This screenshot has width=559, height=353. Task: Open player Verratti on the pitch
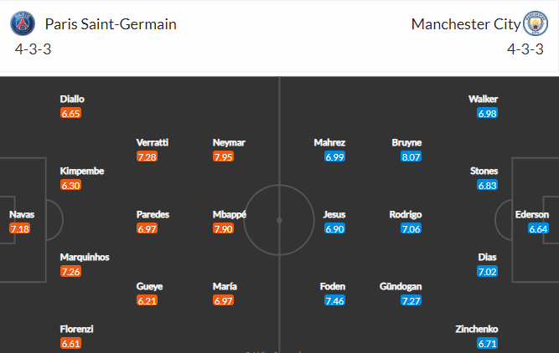click(x=153, y=143)
